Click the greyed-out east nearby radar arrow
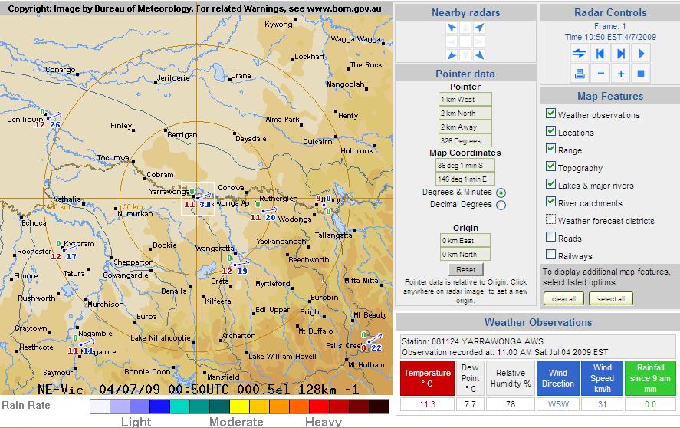Viewport: 680px width, 428px height. click(x=479, y=41)
